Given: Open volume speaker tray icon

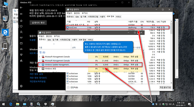Looking at the screenshot, I should click(x=170, y=104).
